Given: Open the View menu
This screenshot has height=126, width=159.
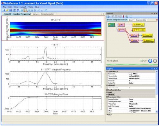Looking at the screenshot, I should pyautogui.click(x=16, y=7).
